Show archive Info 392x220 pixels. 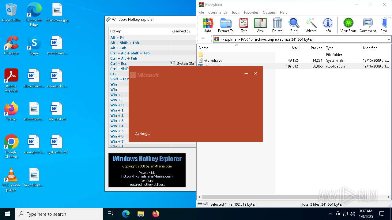(x=328, y=25)
